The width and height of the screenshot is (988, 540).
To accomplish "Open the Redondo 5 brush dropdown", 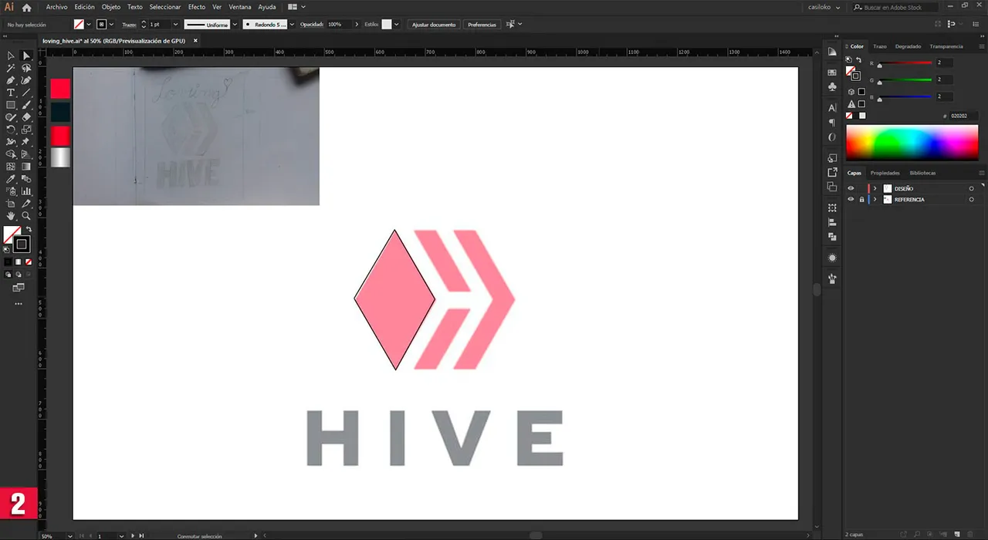I will (292, 24).
